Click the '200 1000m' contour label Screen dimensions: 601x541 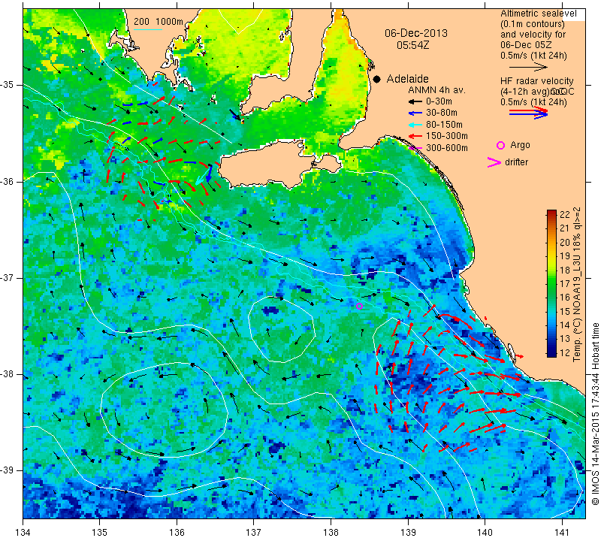tap(159, 22)
